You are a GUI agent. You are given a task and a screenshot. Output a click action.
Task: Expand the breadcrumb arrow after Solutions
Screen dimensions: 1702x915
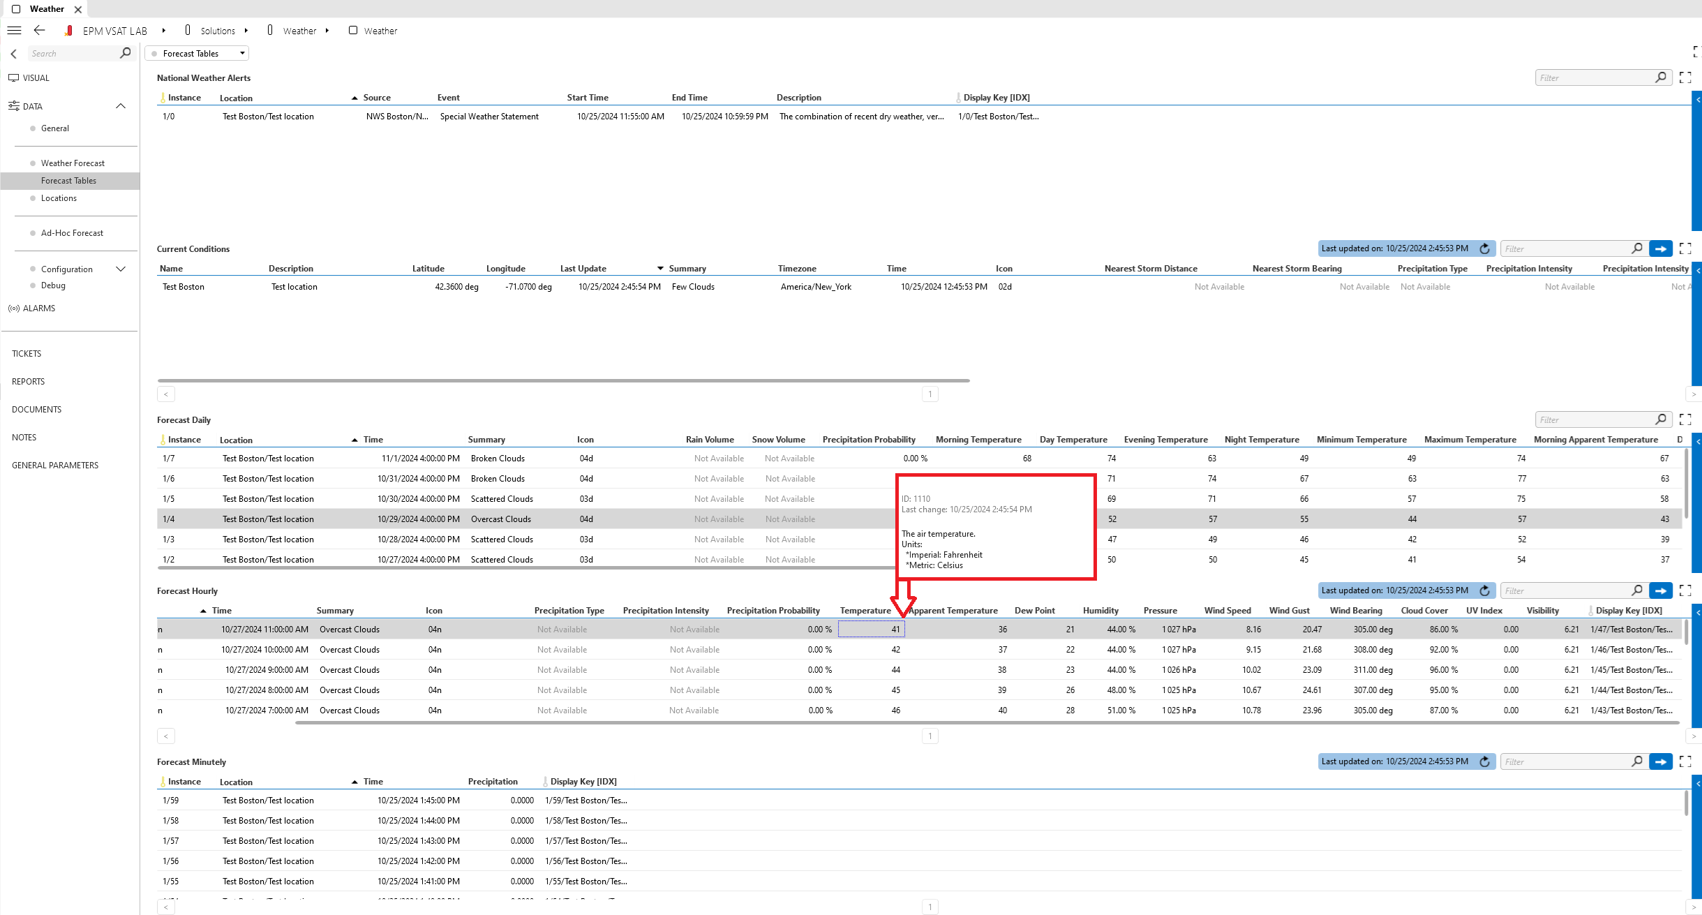(x=246, y=31)
